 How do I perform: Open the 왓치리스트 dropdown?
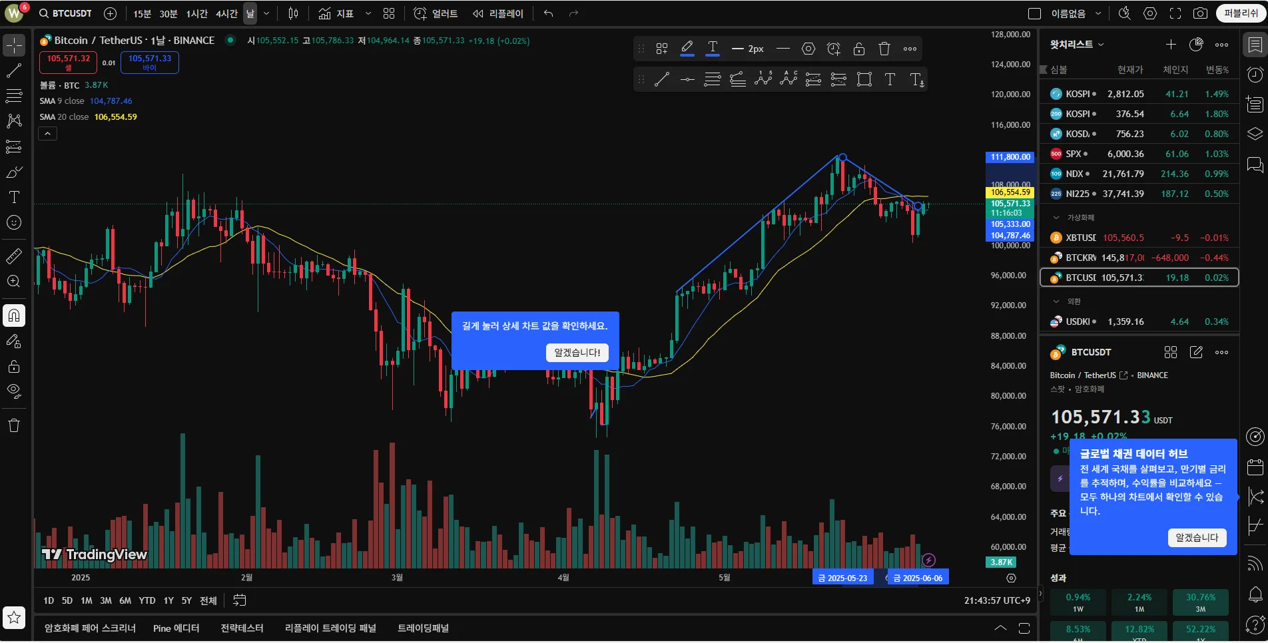1077,45
